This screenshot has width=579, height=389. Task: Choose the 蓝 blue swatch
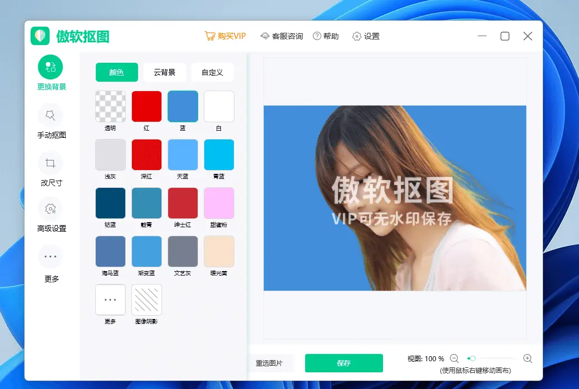(x=183, y=106)
